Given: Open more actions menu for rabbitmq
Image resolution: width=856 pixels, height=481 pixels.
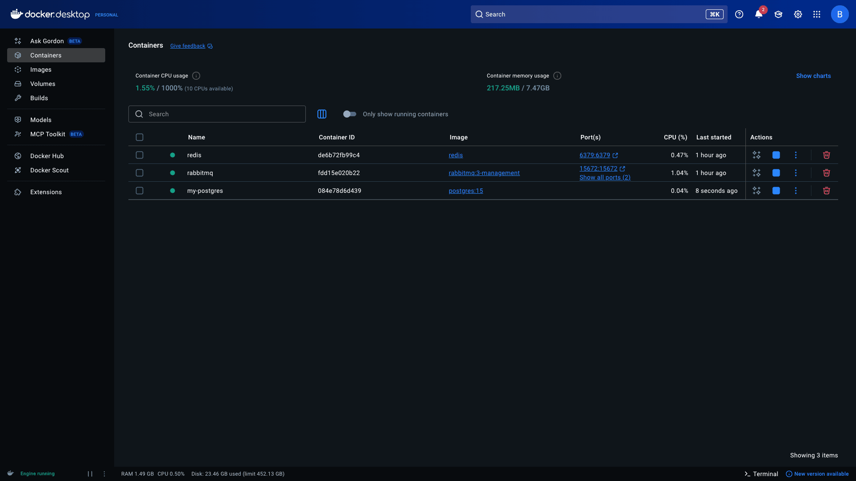Looking at the screenshot, I should coord(796,173).
